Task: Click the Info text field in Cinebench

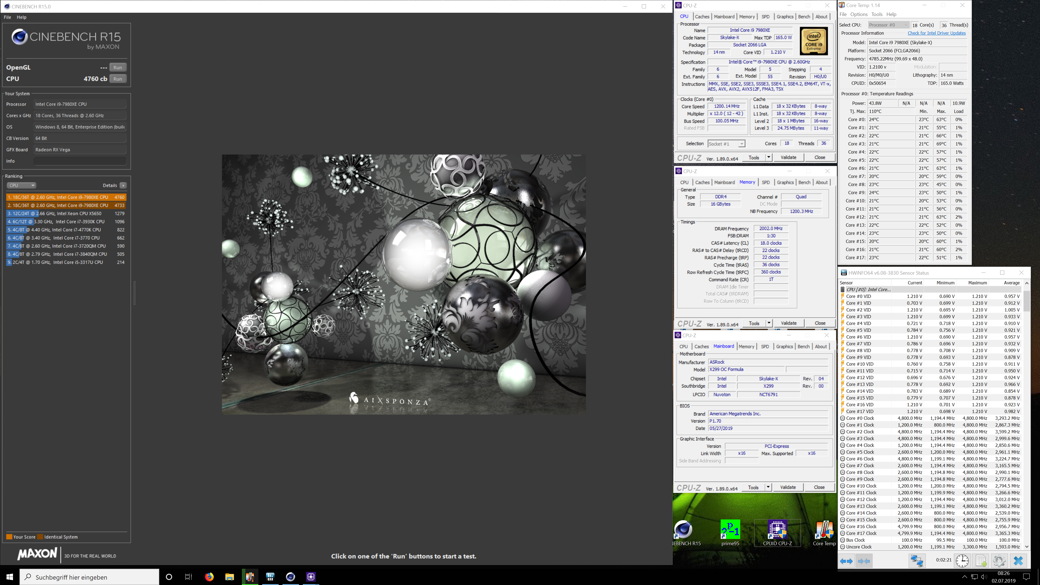Action: click(x=80, y=161)
